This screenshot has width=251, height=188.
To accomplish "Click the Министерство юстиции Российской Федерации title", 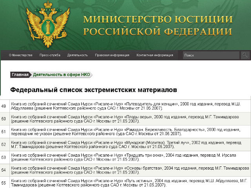I will 158,25.
